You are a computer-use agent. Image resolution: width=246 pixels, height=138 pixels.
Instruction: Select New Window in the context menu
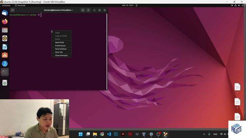click(x=61, y=49)
